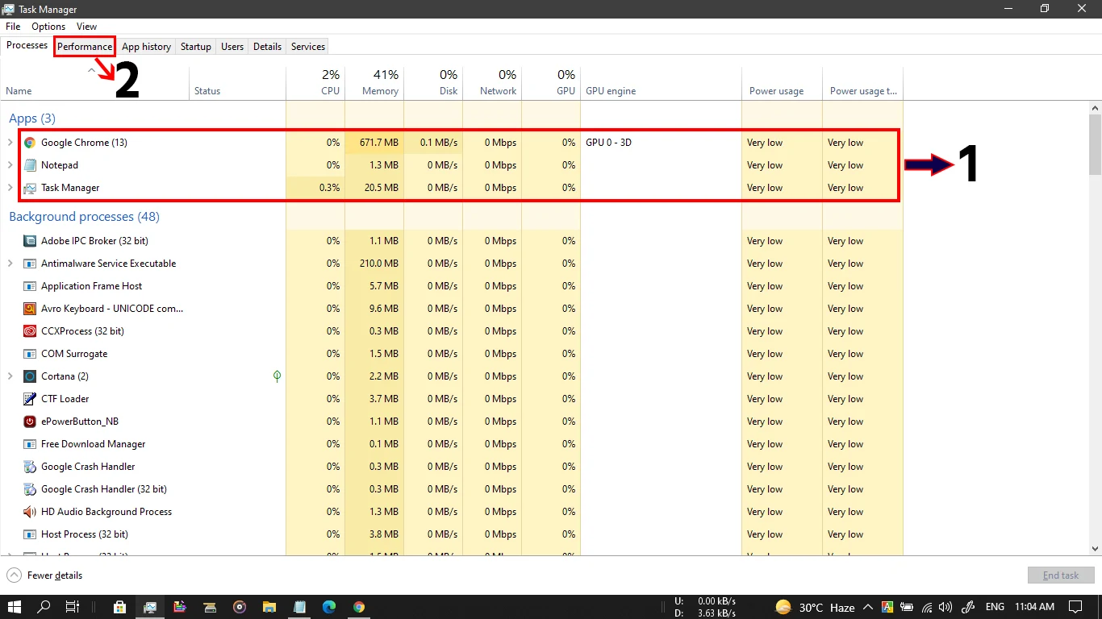Click the Cortana process icon
1102x619 pixels.
point(30,376)
